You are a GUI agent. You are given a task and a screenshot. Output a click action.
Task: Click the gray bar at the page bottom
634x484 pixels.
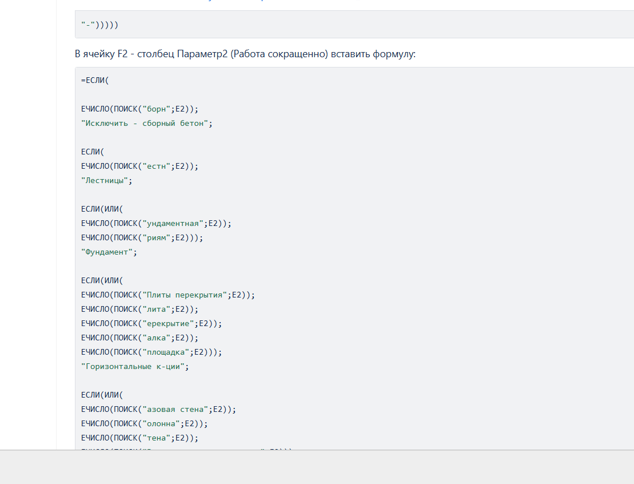click(x=317, y=467)
